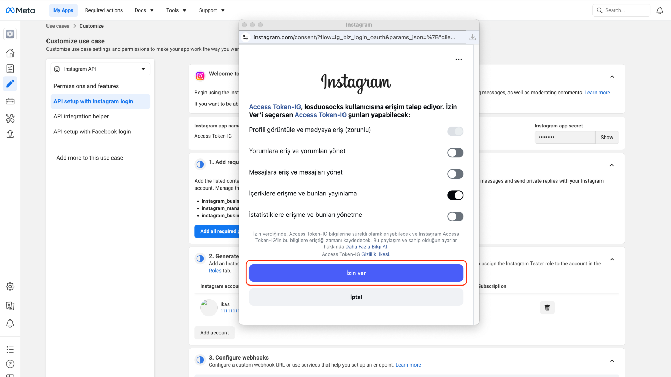Select API setup with Facebook login
Screen dimensions: 671x377
click(100, 132)
